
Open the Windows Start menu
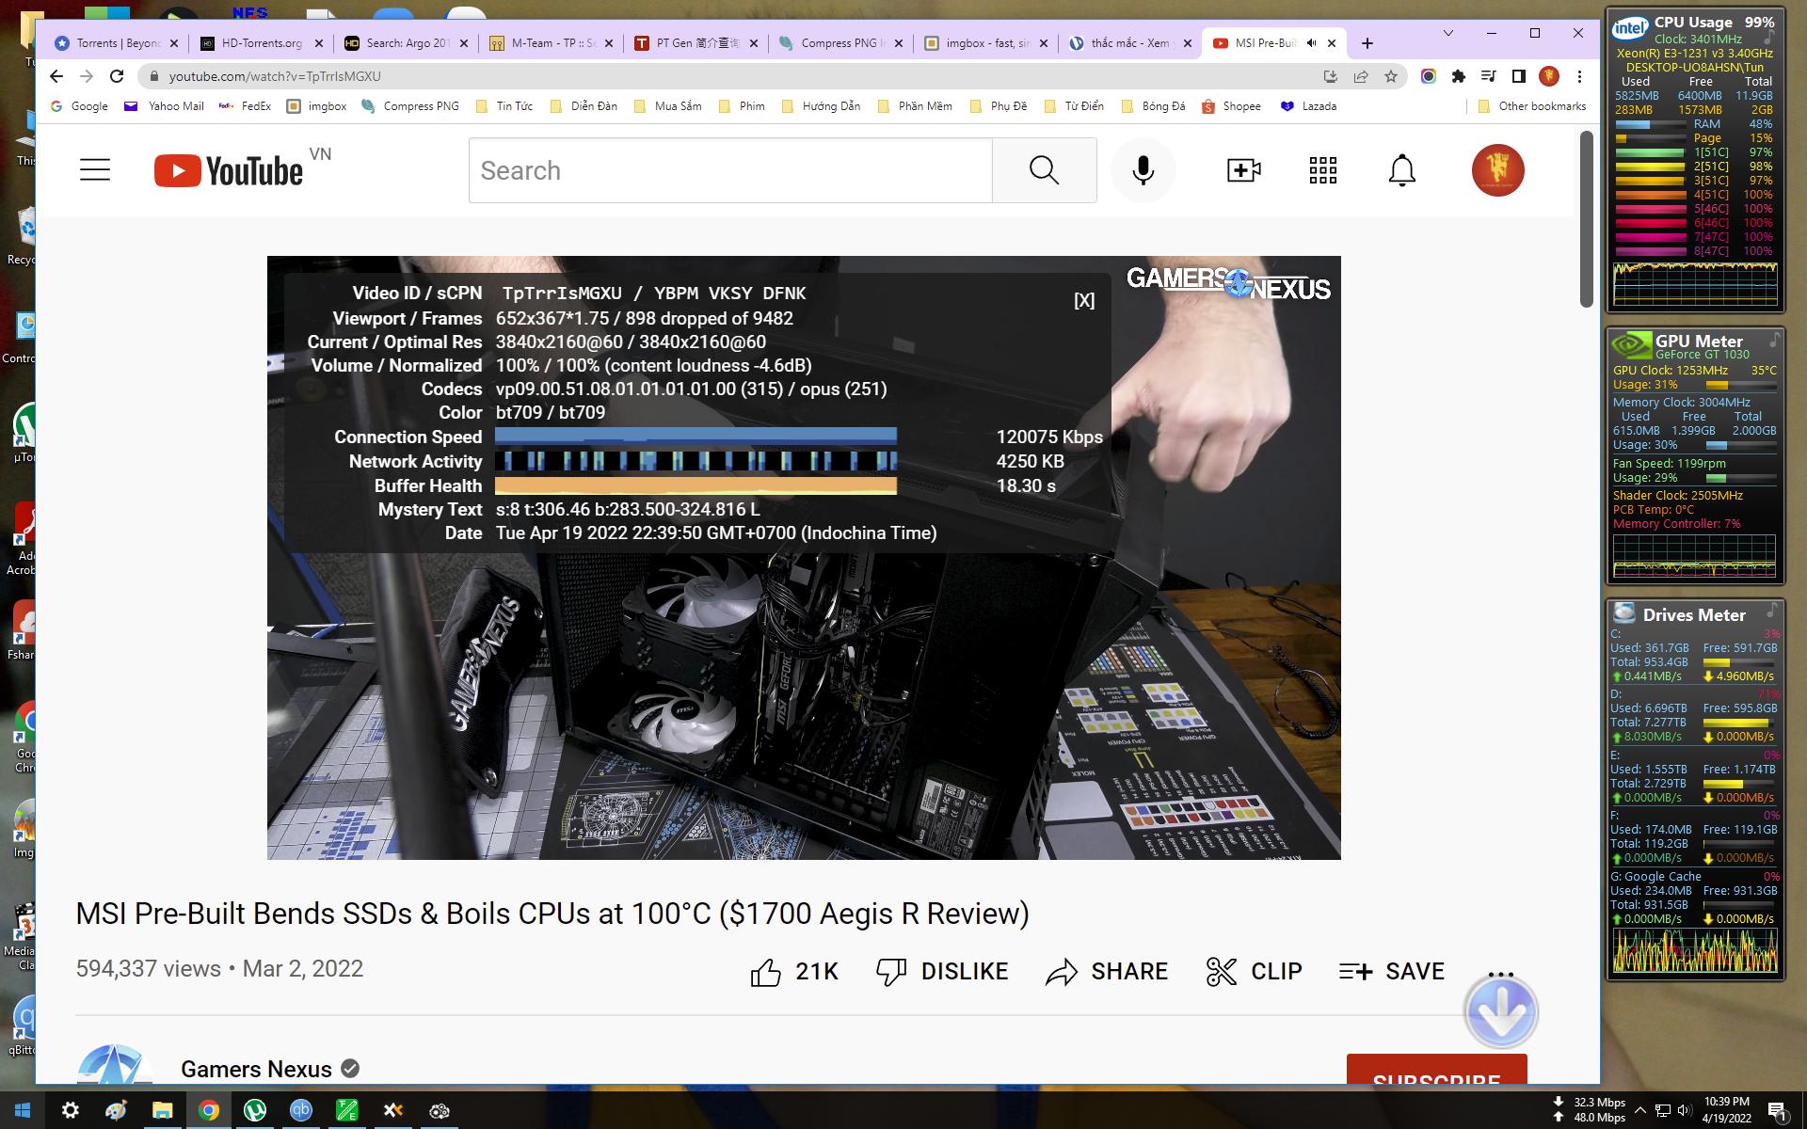pyautogui.click(x=23, y=1111)
